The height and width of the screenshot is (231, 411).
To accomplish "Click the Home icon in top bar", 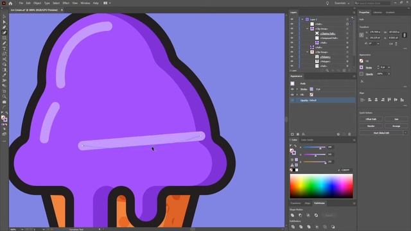I will point(10,3).
